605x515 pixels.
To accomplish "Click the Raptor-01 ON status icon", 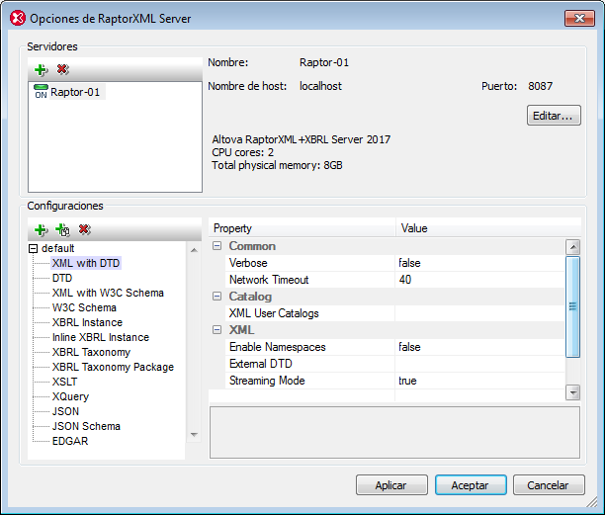I will click(x=41, y=92).
